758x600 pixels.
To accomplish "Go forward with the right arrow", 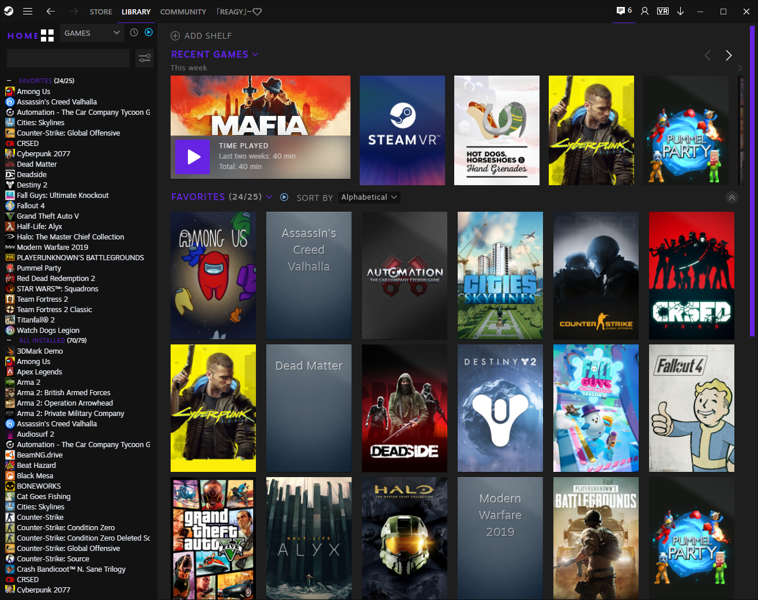I will [x=73, y=12].
